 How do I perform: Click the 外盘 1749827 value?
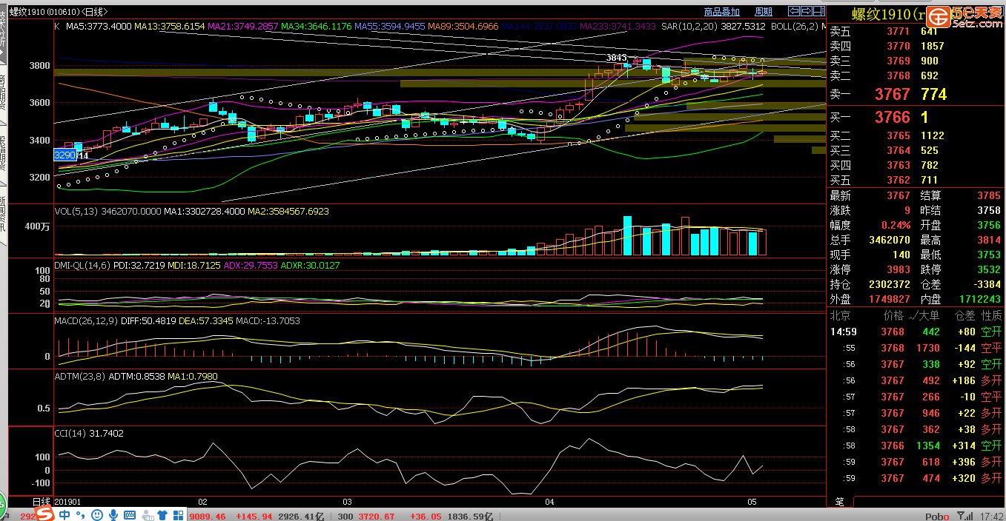point(889,299)
